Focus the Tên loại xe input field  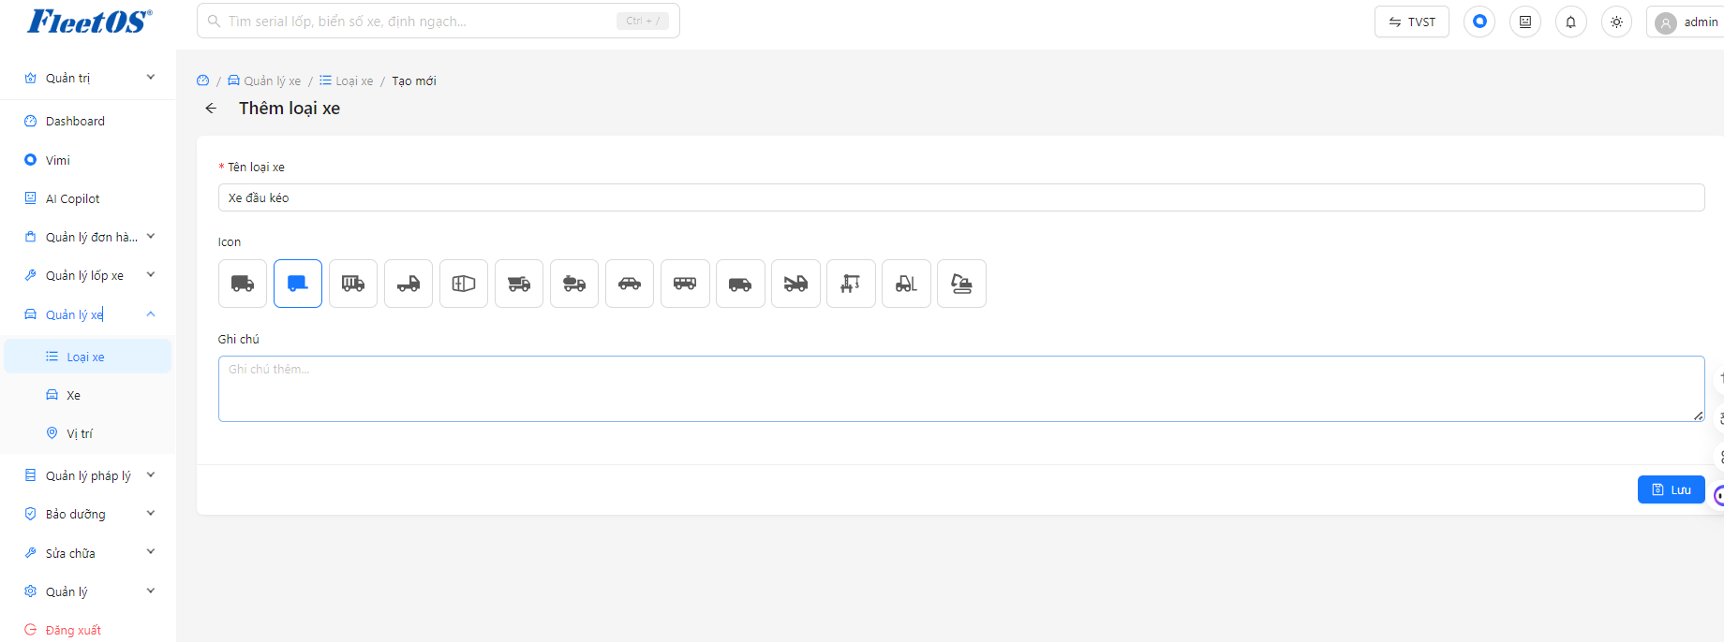tap(961, 197)
